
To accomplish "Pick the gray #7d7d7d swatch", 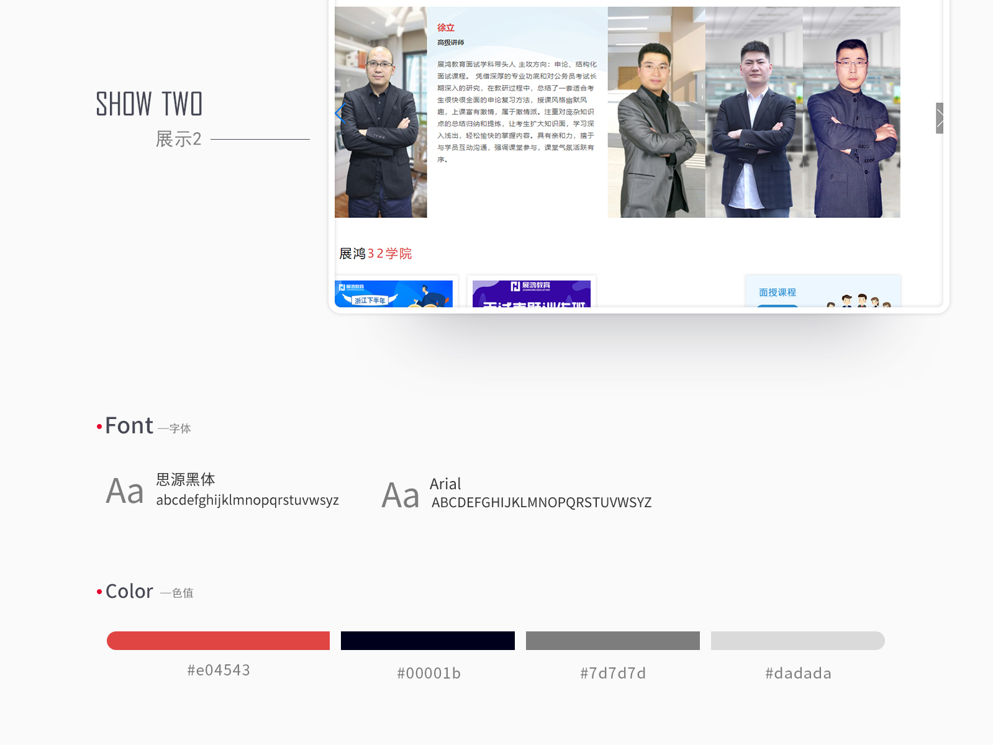I will [x=612, y=641].
